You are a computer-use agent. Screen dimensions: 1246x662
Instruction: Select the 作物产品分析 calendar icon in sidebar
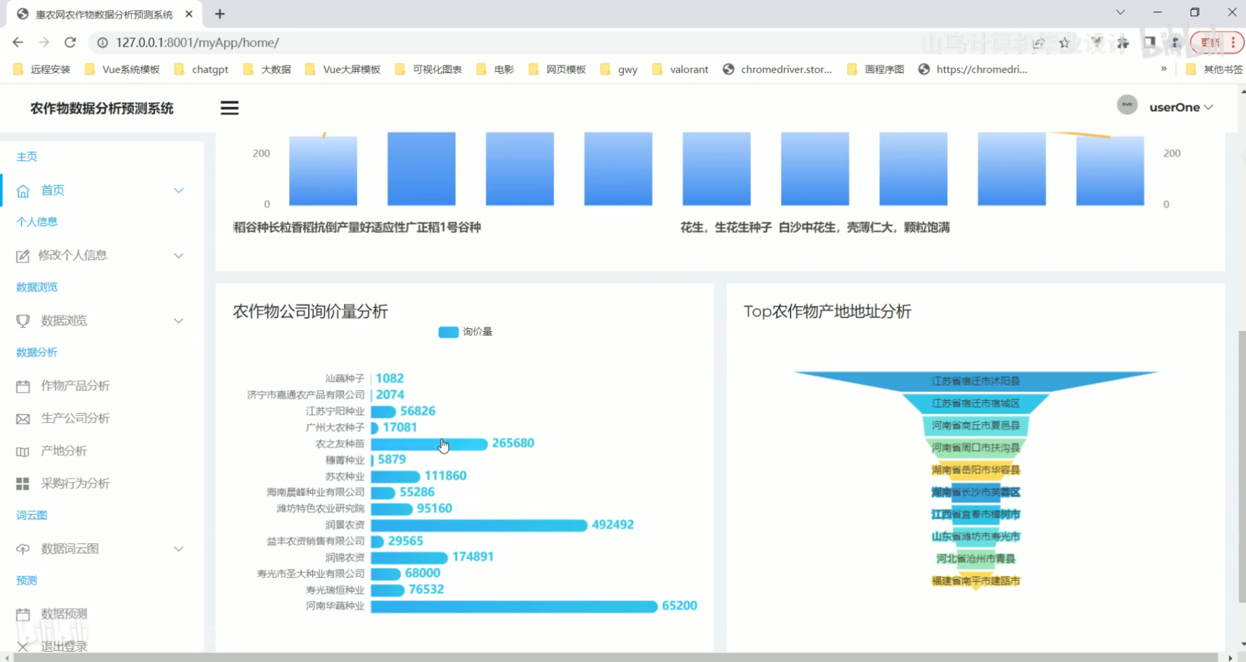23,386
